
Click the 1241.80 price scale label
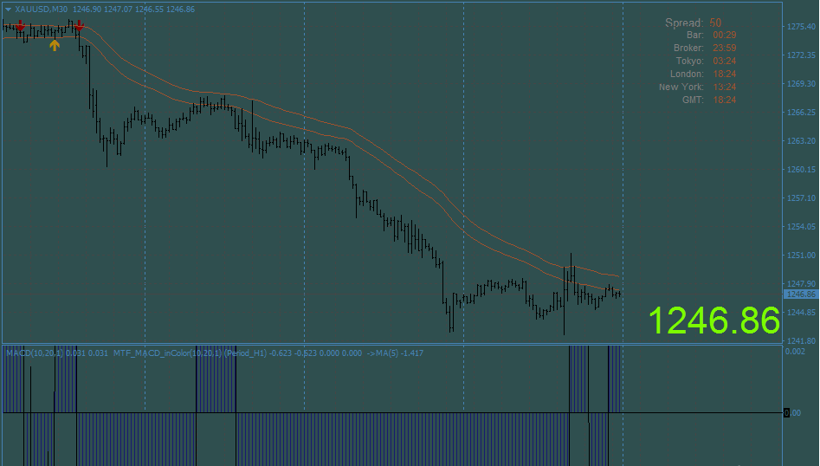(x=801, y=340)
